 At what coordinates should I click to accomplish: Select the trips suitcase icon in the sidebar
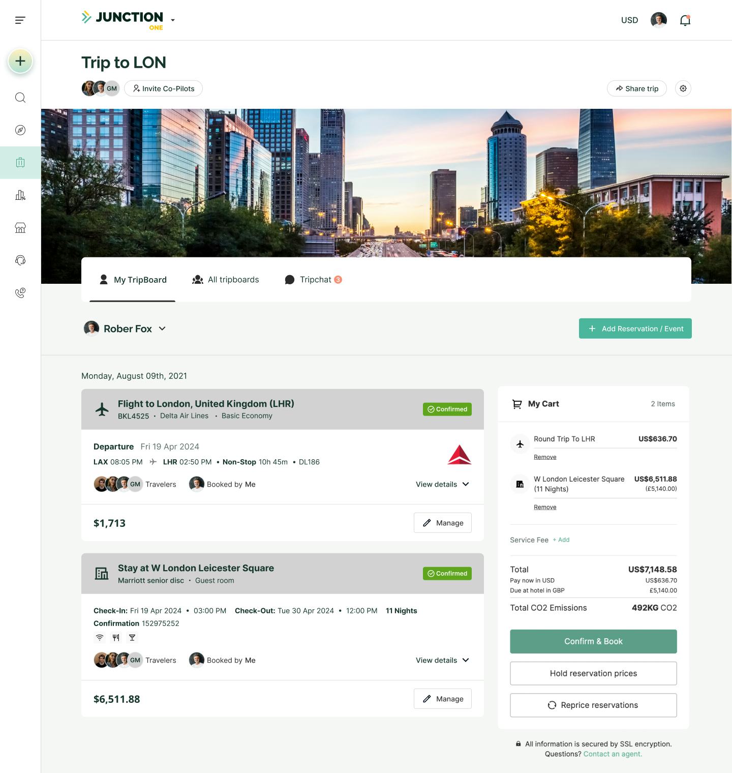[x=20, y=162]
